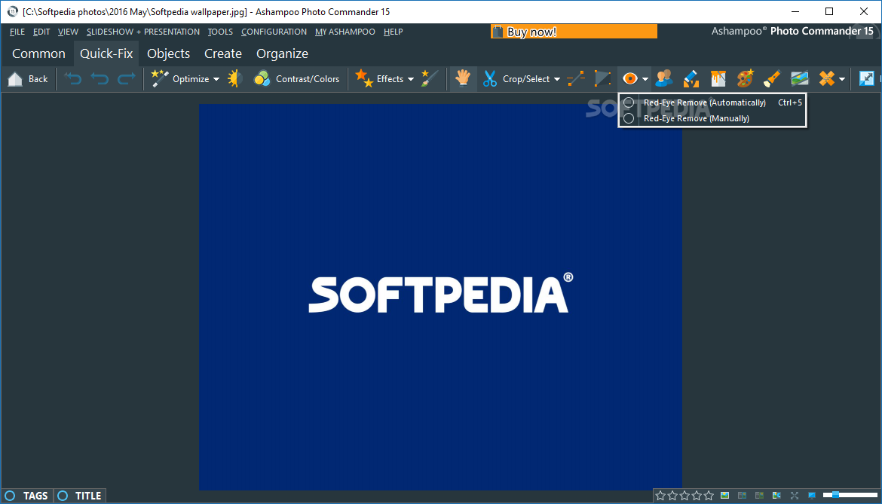Switch to the Quick-Fix tab

(x=106, y=53)
